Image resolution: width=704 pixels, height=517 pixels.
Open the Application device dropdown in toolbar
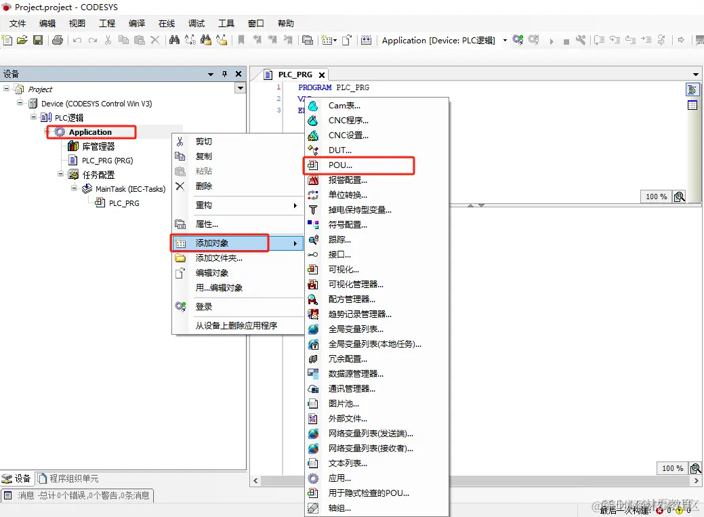[505, 41]
